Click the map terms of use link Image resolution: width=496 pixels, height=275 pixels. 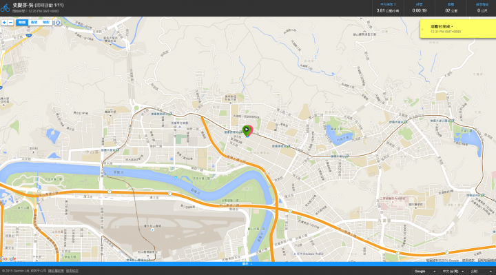[468, 260]
